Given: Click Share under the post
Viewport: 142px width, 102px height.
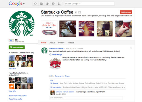Looking at the screenshot, I should (x=67, y=76).
